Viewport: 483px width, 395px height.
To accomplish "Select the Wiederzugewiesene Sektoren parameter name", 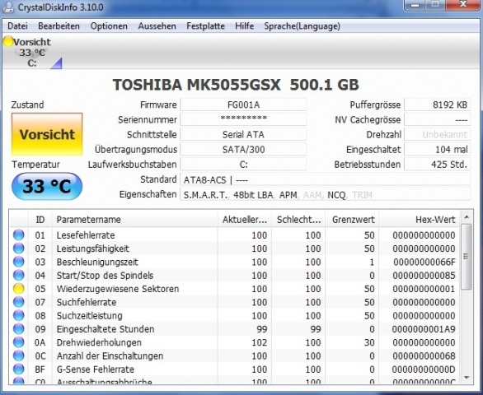I will 118,289.
